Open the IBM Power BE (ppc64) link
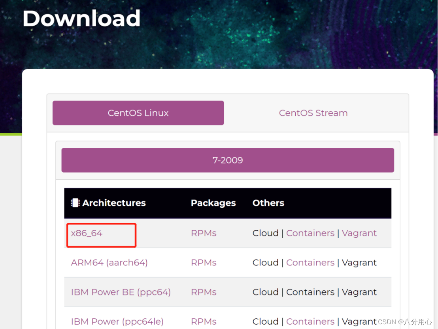The width and height of the screenshot is (438, 329). coord(121,292)
